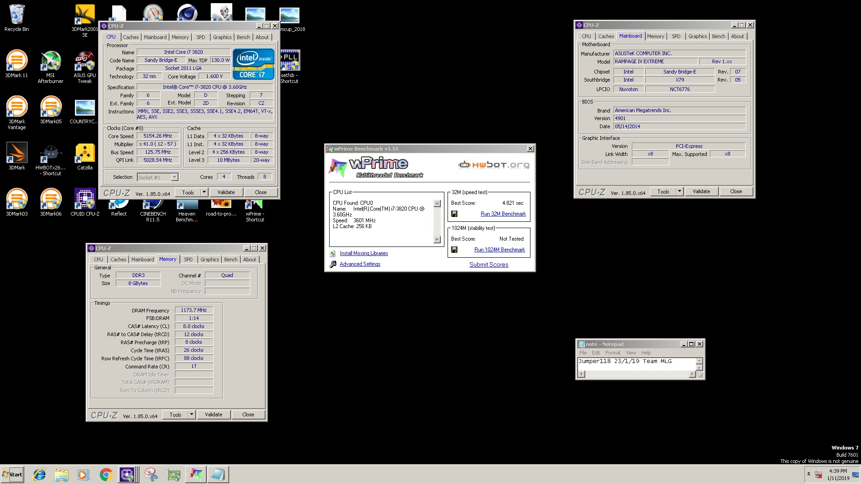Image resolution: width=861 pixels, height=484 pixels.
Task: Click Install Missing Libraries link
Action: tap(364, 254)
